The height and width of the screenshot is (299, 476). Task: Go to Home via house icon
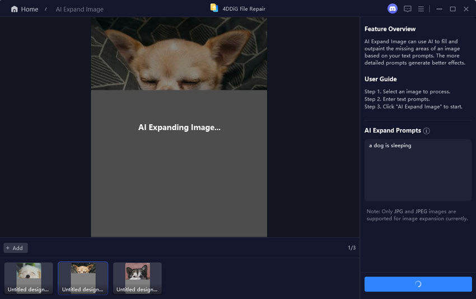(14, 9)
